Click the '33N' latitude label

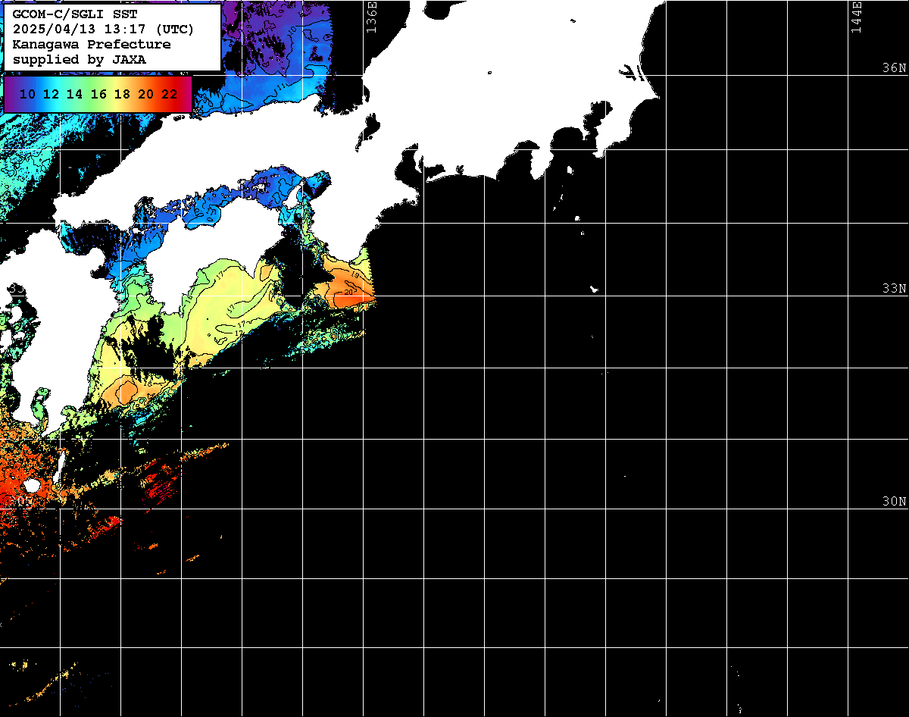click(x=894, y=289)
